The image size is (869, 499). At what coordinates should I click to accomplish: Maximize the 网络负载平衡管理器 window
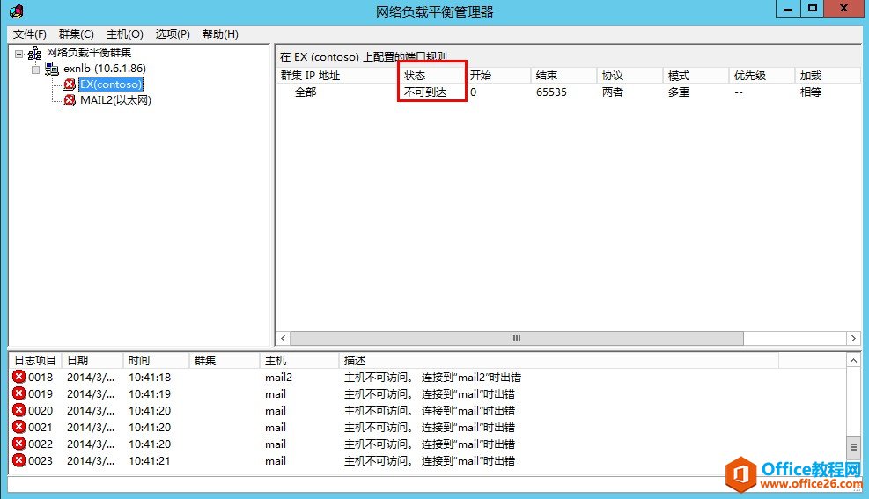812,8
